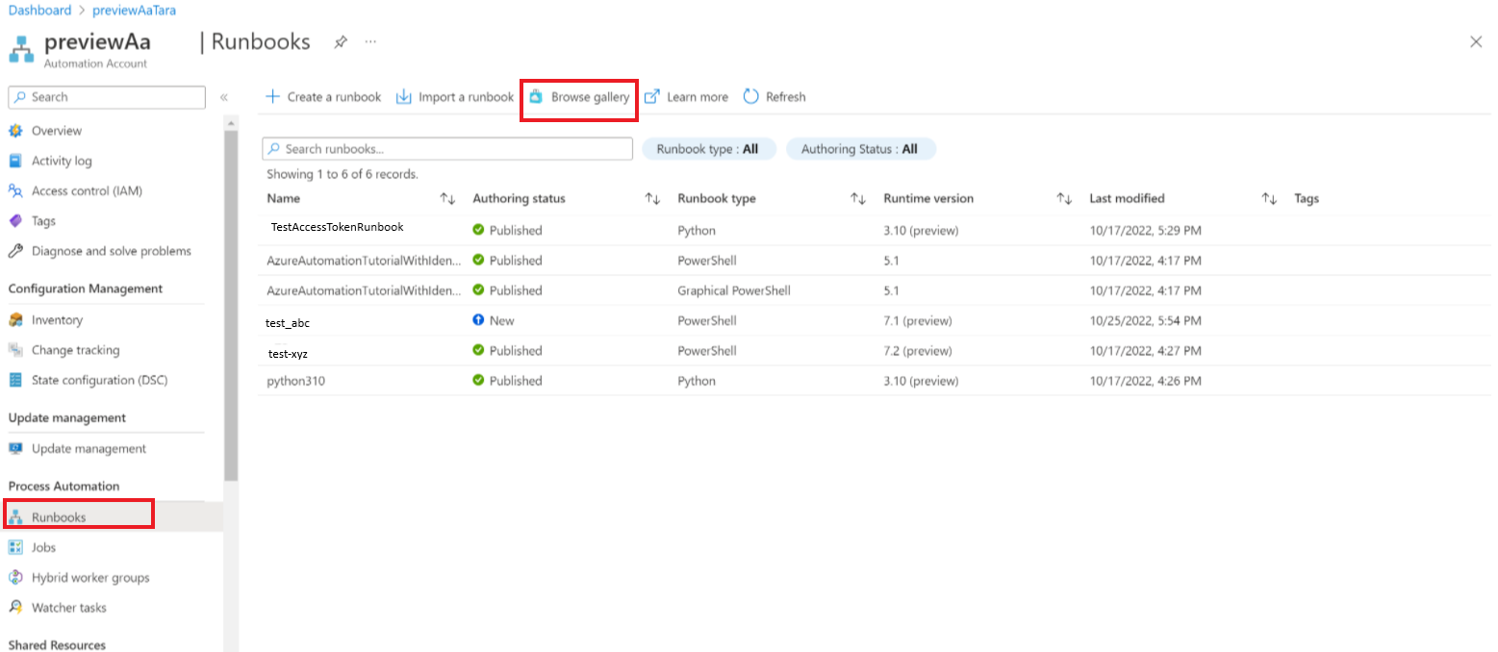Click Update management monitor icon
This screenshot has height=652, width=1498.
coord(15,449)
